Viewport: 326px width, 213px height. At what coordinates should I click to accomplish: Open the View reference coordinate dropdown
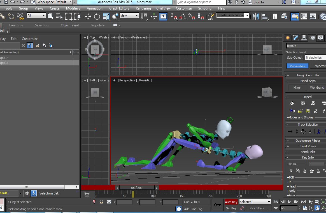129,15
